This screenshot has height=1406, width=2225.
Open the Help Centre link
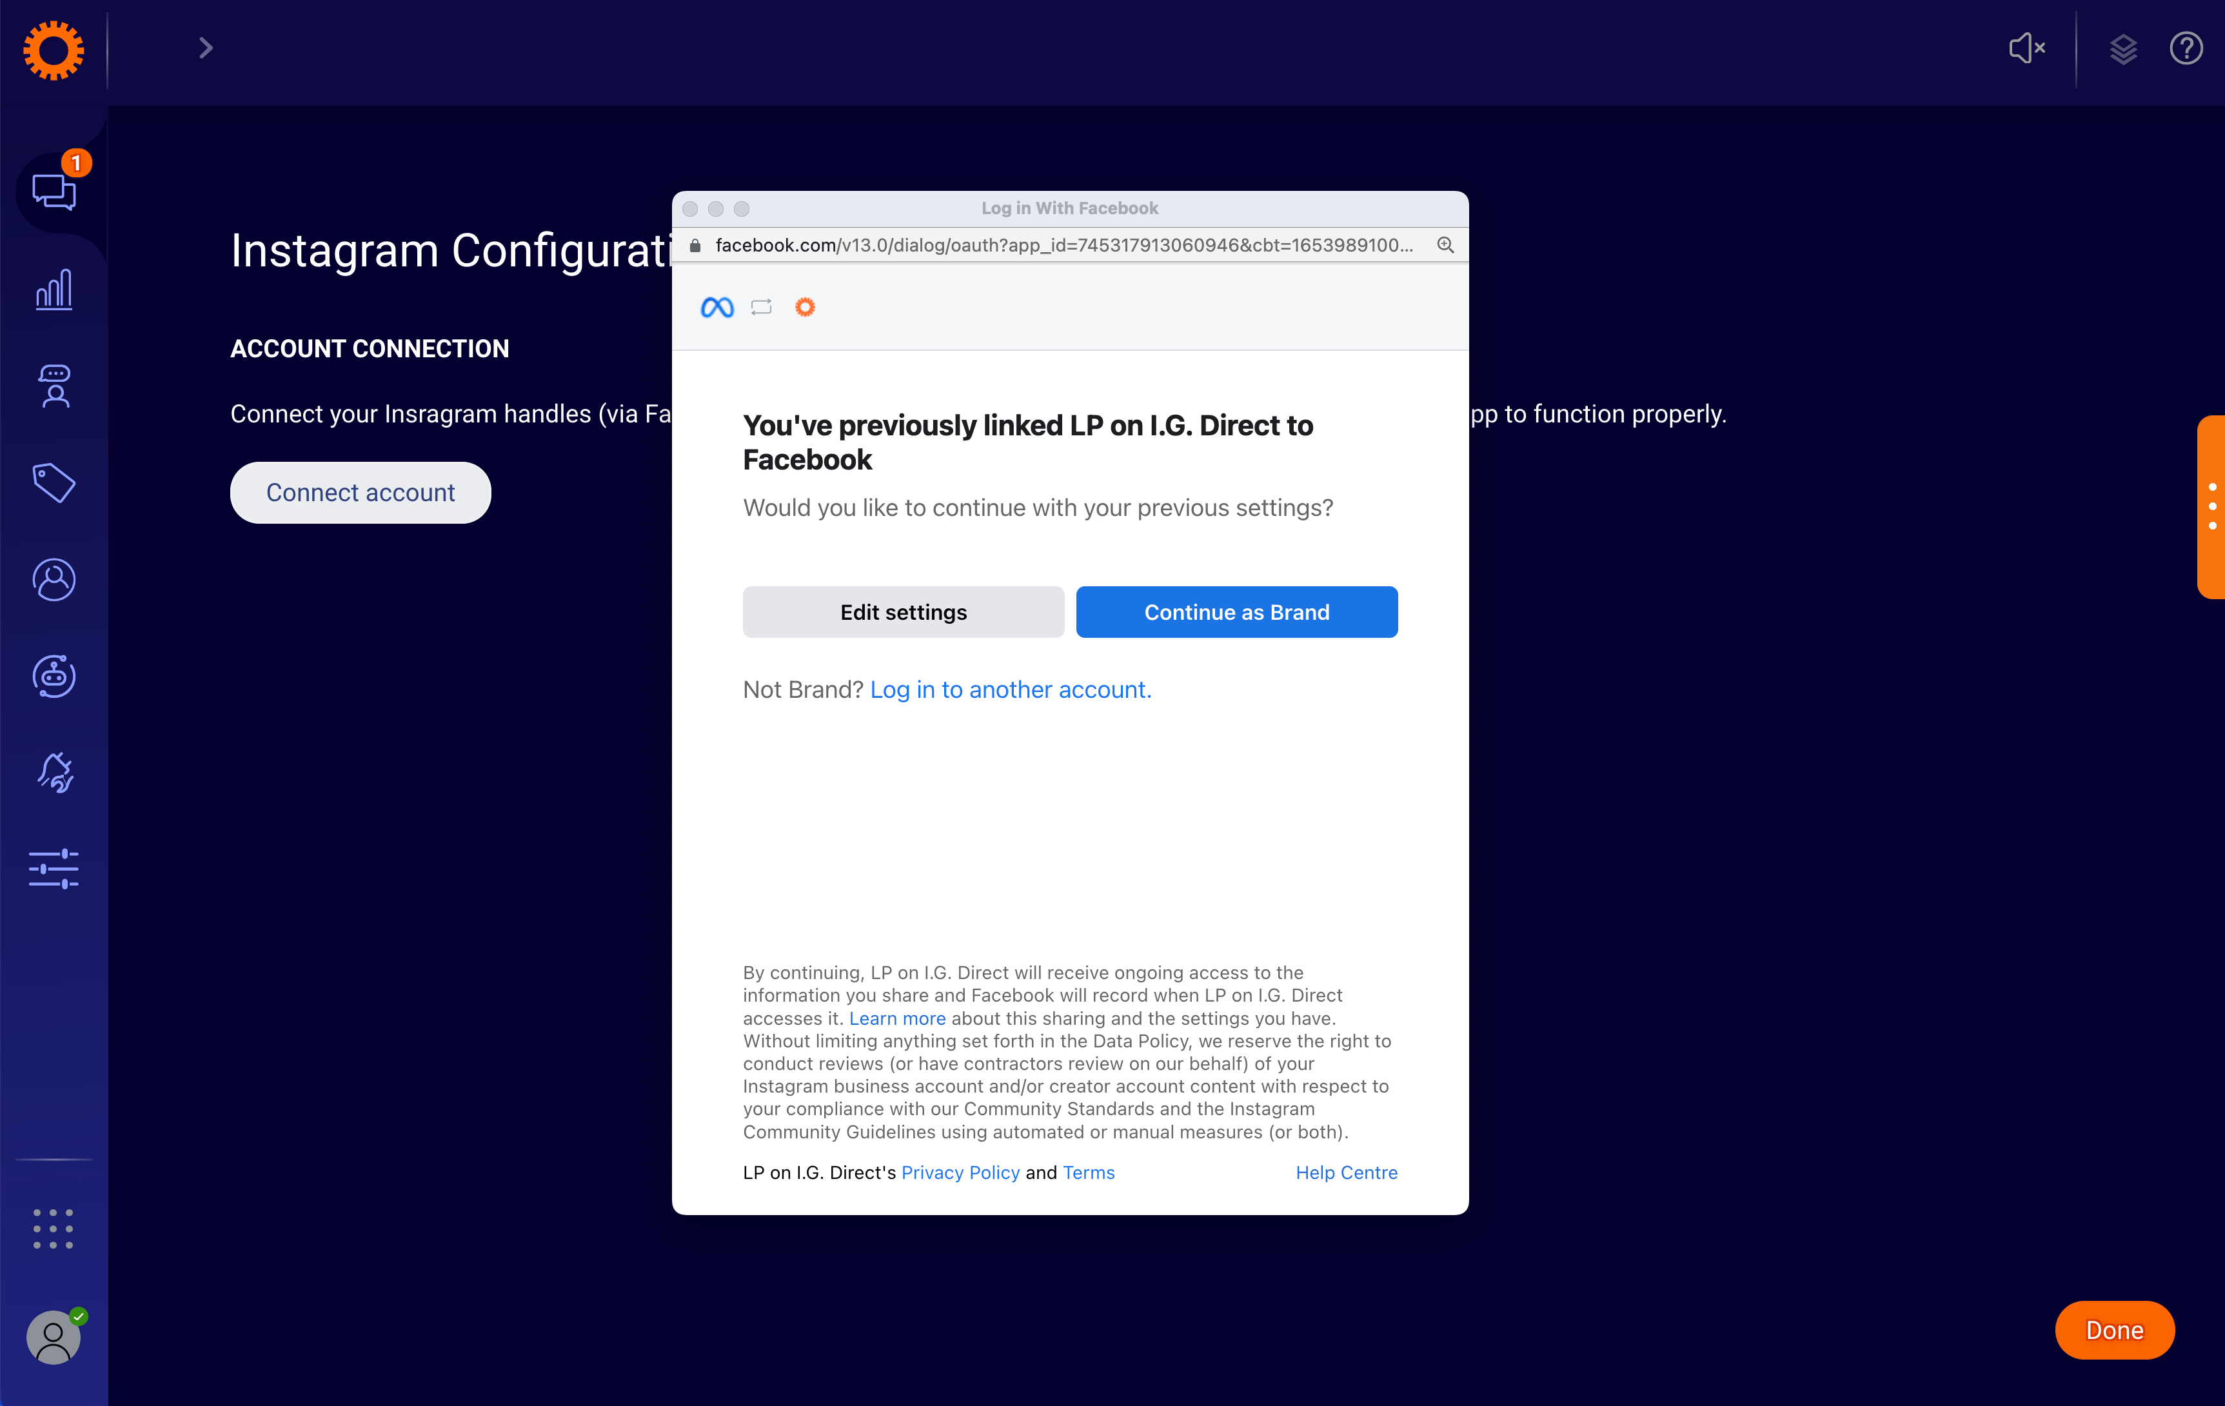click(x=1346, y=1173)
